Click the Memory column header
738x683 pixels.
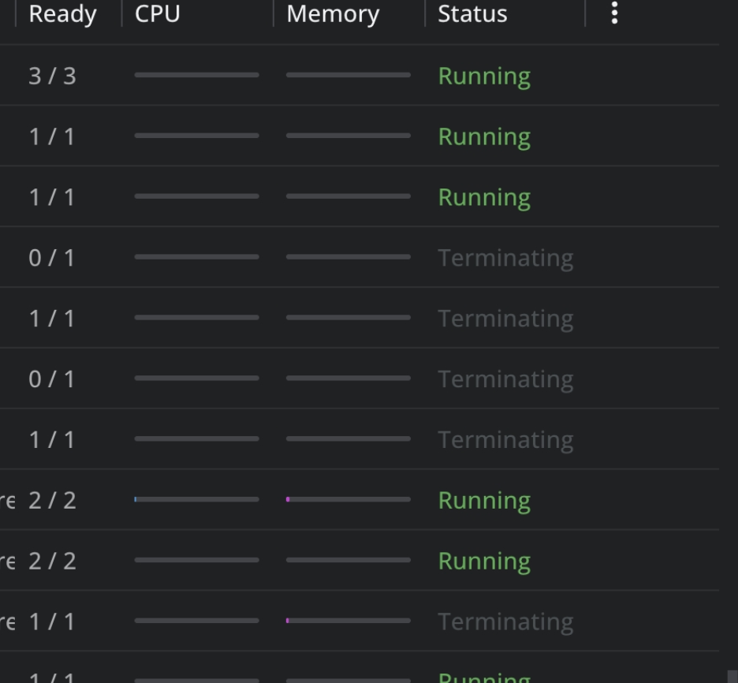pyautogui.click(x=333, y=14)
